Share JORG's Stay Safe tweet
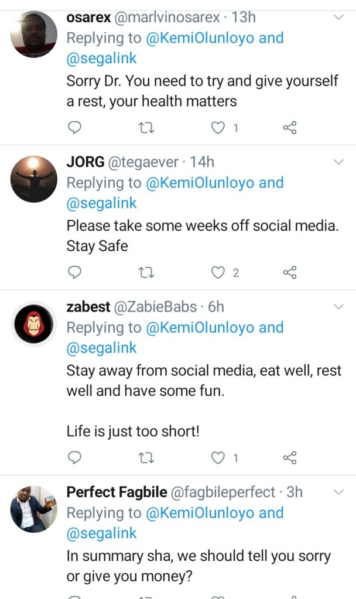Screen dimensions: 356x599 pyautogui.click(x=290, y=272)
